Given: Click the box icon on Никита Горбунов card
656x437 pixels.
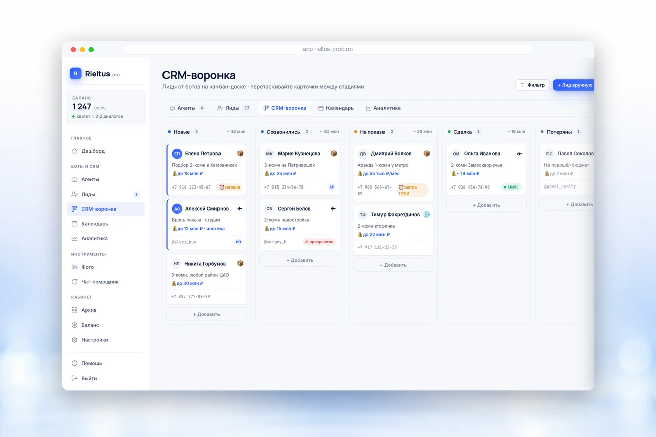Looking at the screenshot, I should 240,263.
